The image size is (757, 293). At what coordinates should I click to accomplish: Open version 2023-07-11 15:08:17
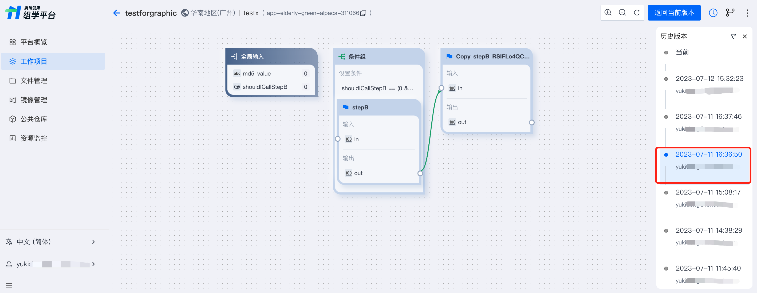tap(708, 192)
